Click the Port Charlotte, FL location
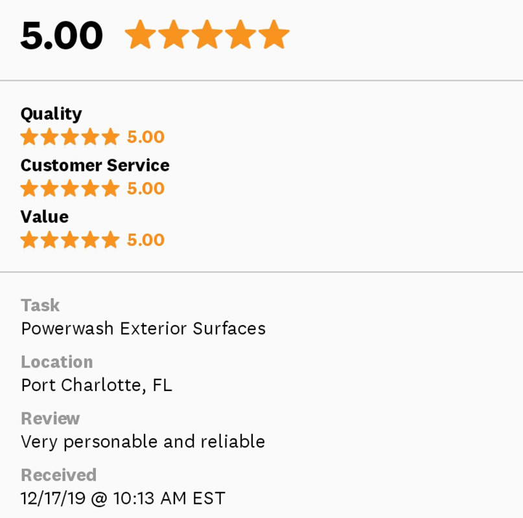The height and width of the screenshot is (518, 523). (97, 385)
